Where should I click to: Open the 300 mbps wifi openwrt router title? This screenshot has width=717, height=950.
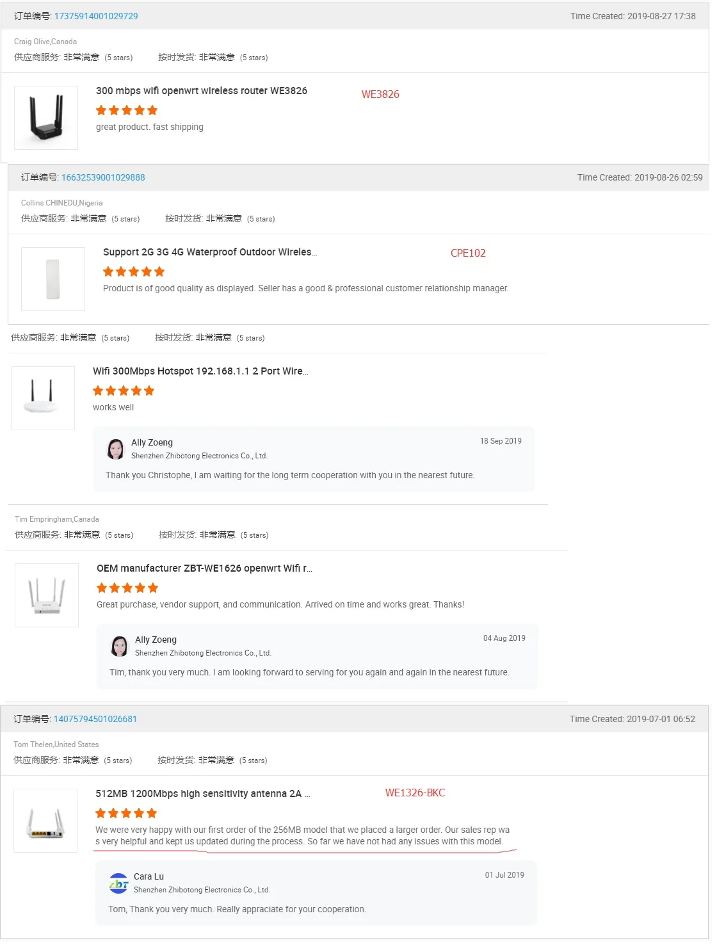click(x=202, y=91)
